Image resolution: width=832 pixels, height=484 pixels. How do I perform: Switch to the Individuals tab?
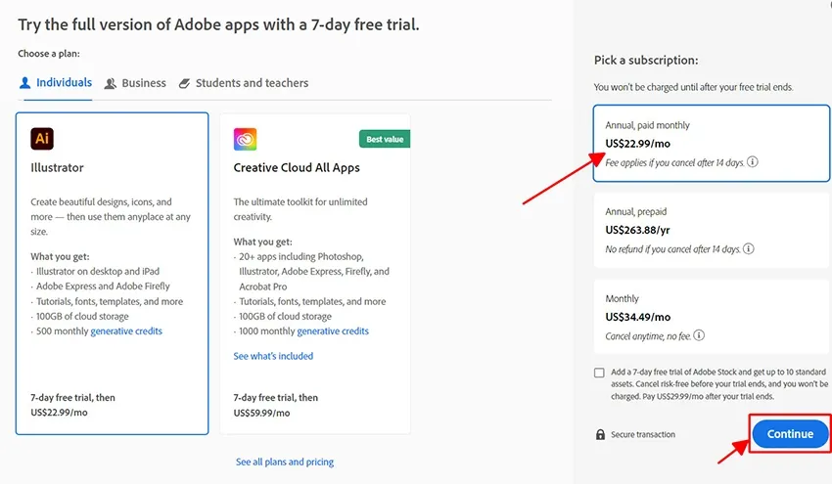point(55,83)
